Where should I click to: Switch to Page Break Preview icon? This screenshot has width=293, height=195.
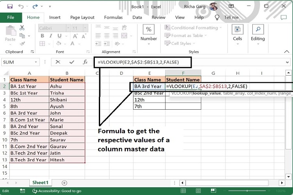pyautogui.click(x=213, y=191)
